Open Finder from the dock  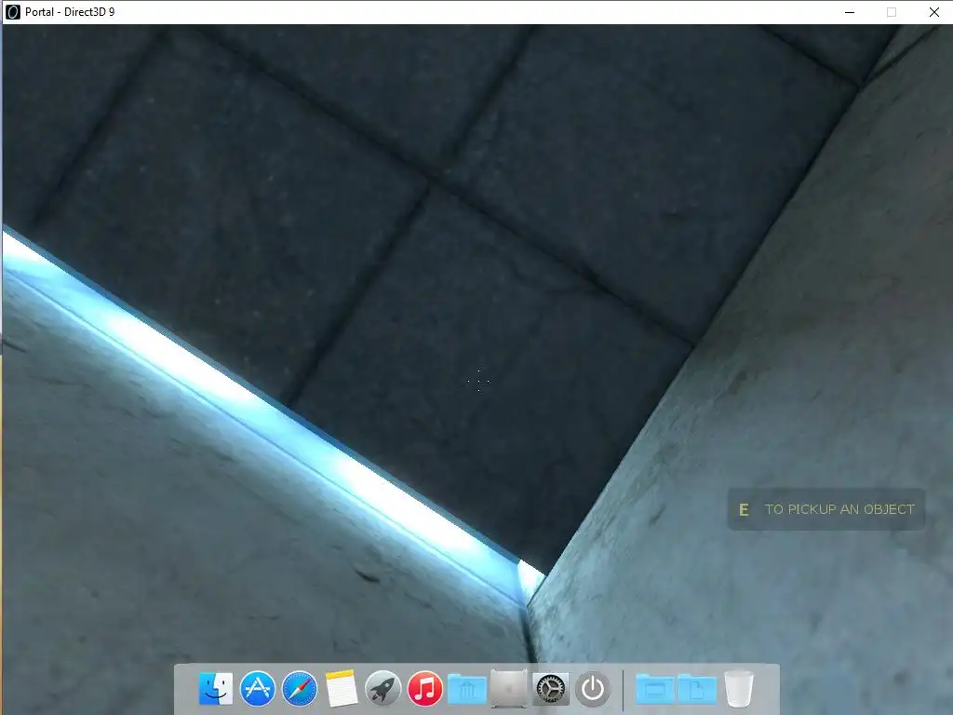(216, 689)
